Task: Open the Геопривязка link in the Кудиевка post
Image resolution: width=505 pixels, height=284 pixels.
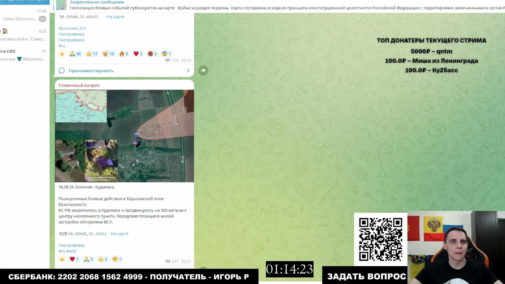Action: pyautogui.click(x=71, y=245)
